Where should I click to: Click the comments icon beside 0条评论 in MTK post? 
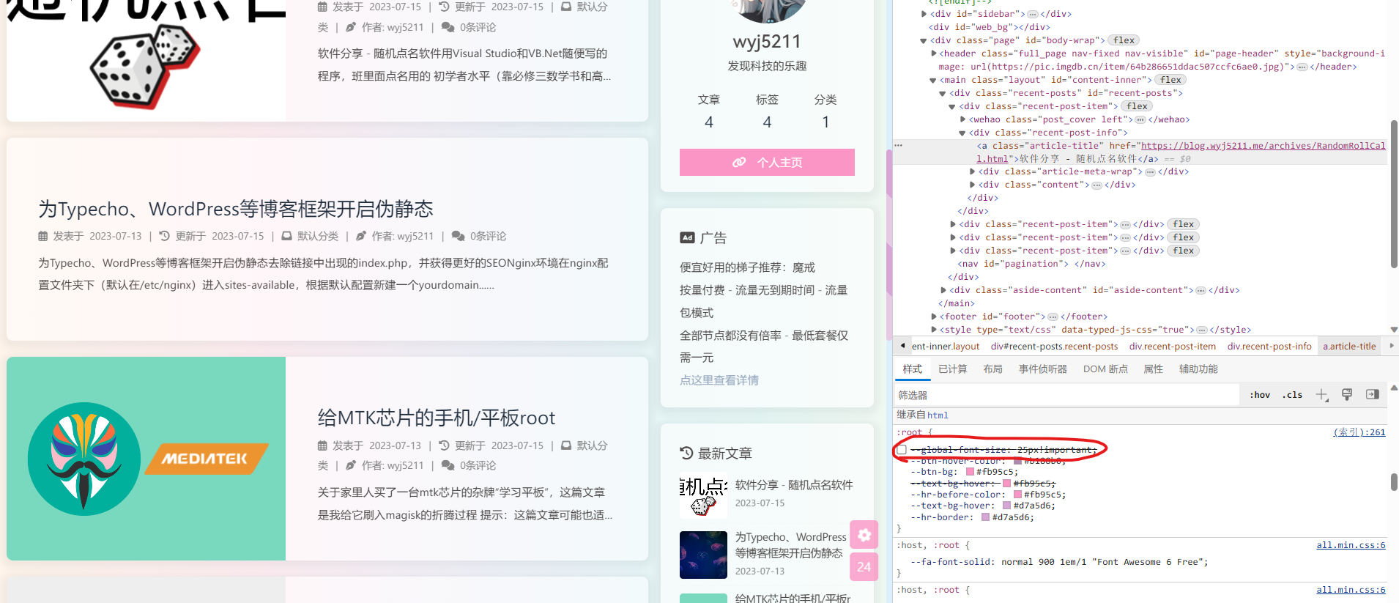pos(448,465)
